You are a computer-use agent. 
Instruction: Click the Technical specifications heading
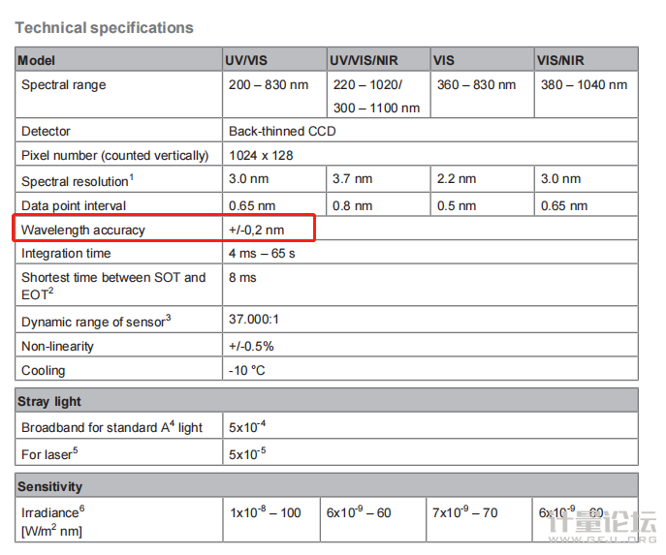(104, 28)
